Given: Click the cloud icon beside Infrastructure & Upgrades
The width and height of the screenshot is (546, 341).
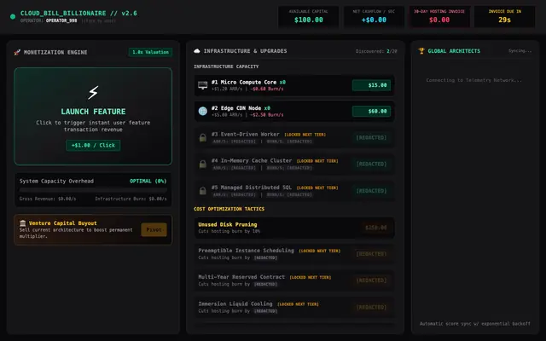Looking at the screenshot, I should click(197, 51).
